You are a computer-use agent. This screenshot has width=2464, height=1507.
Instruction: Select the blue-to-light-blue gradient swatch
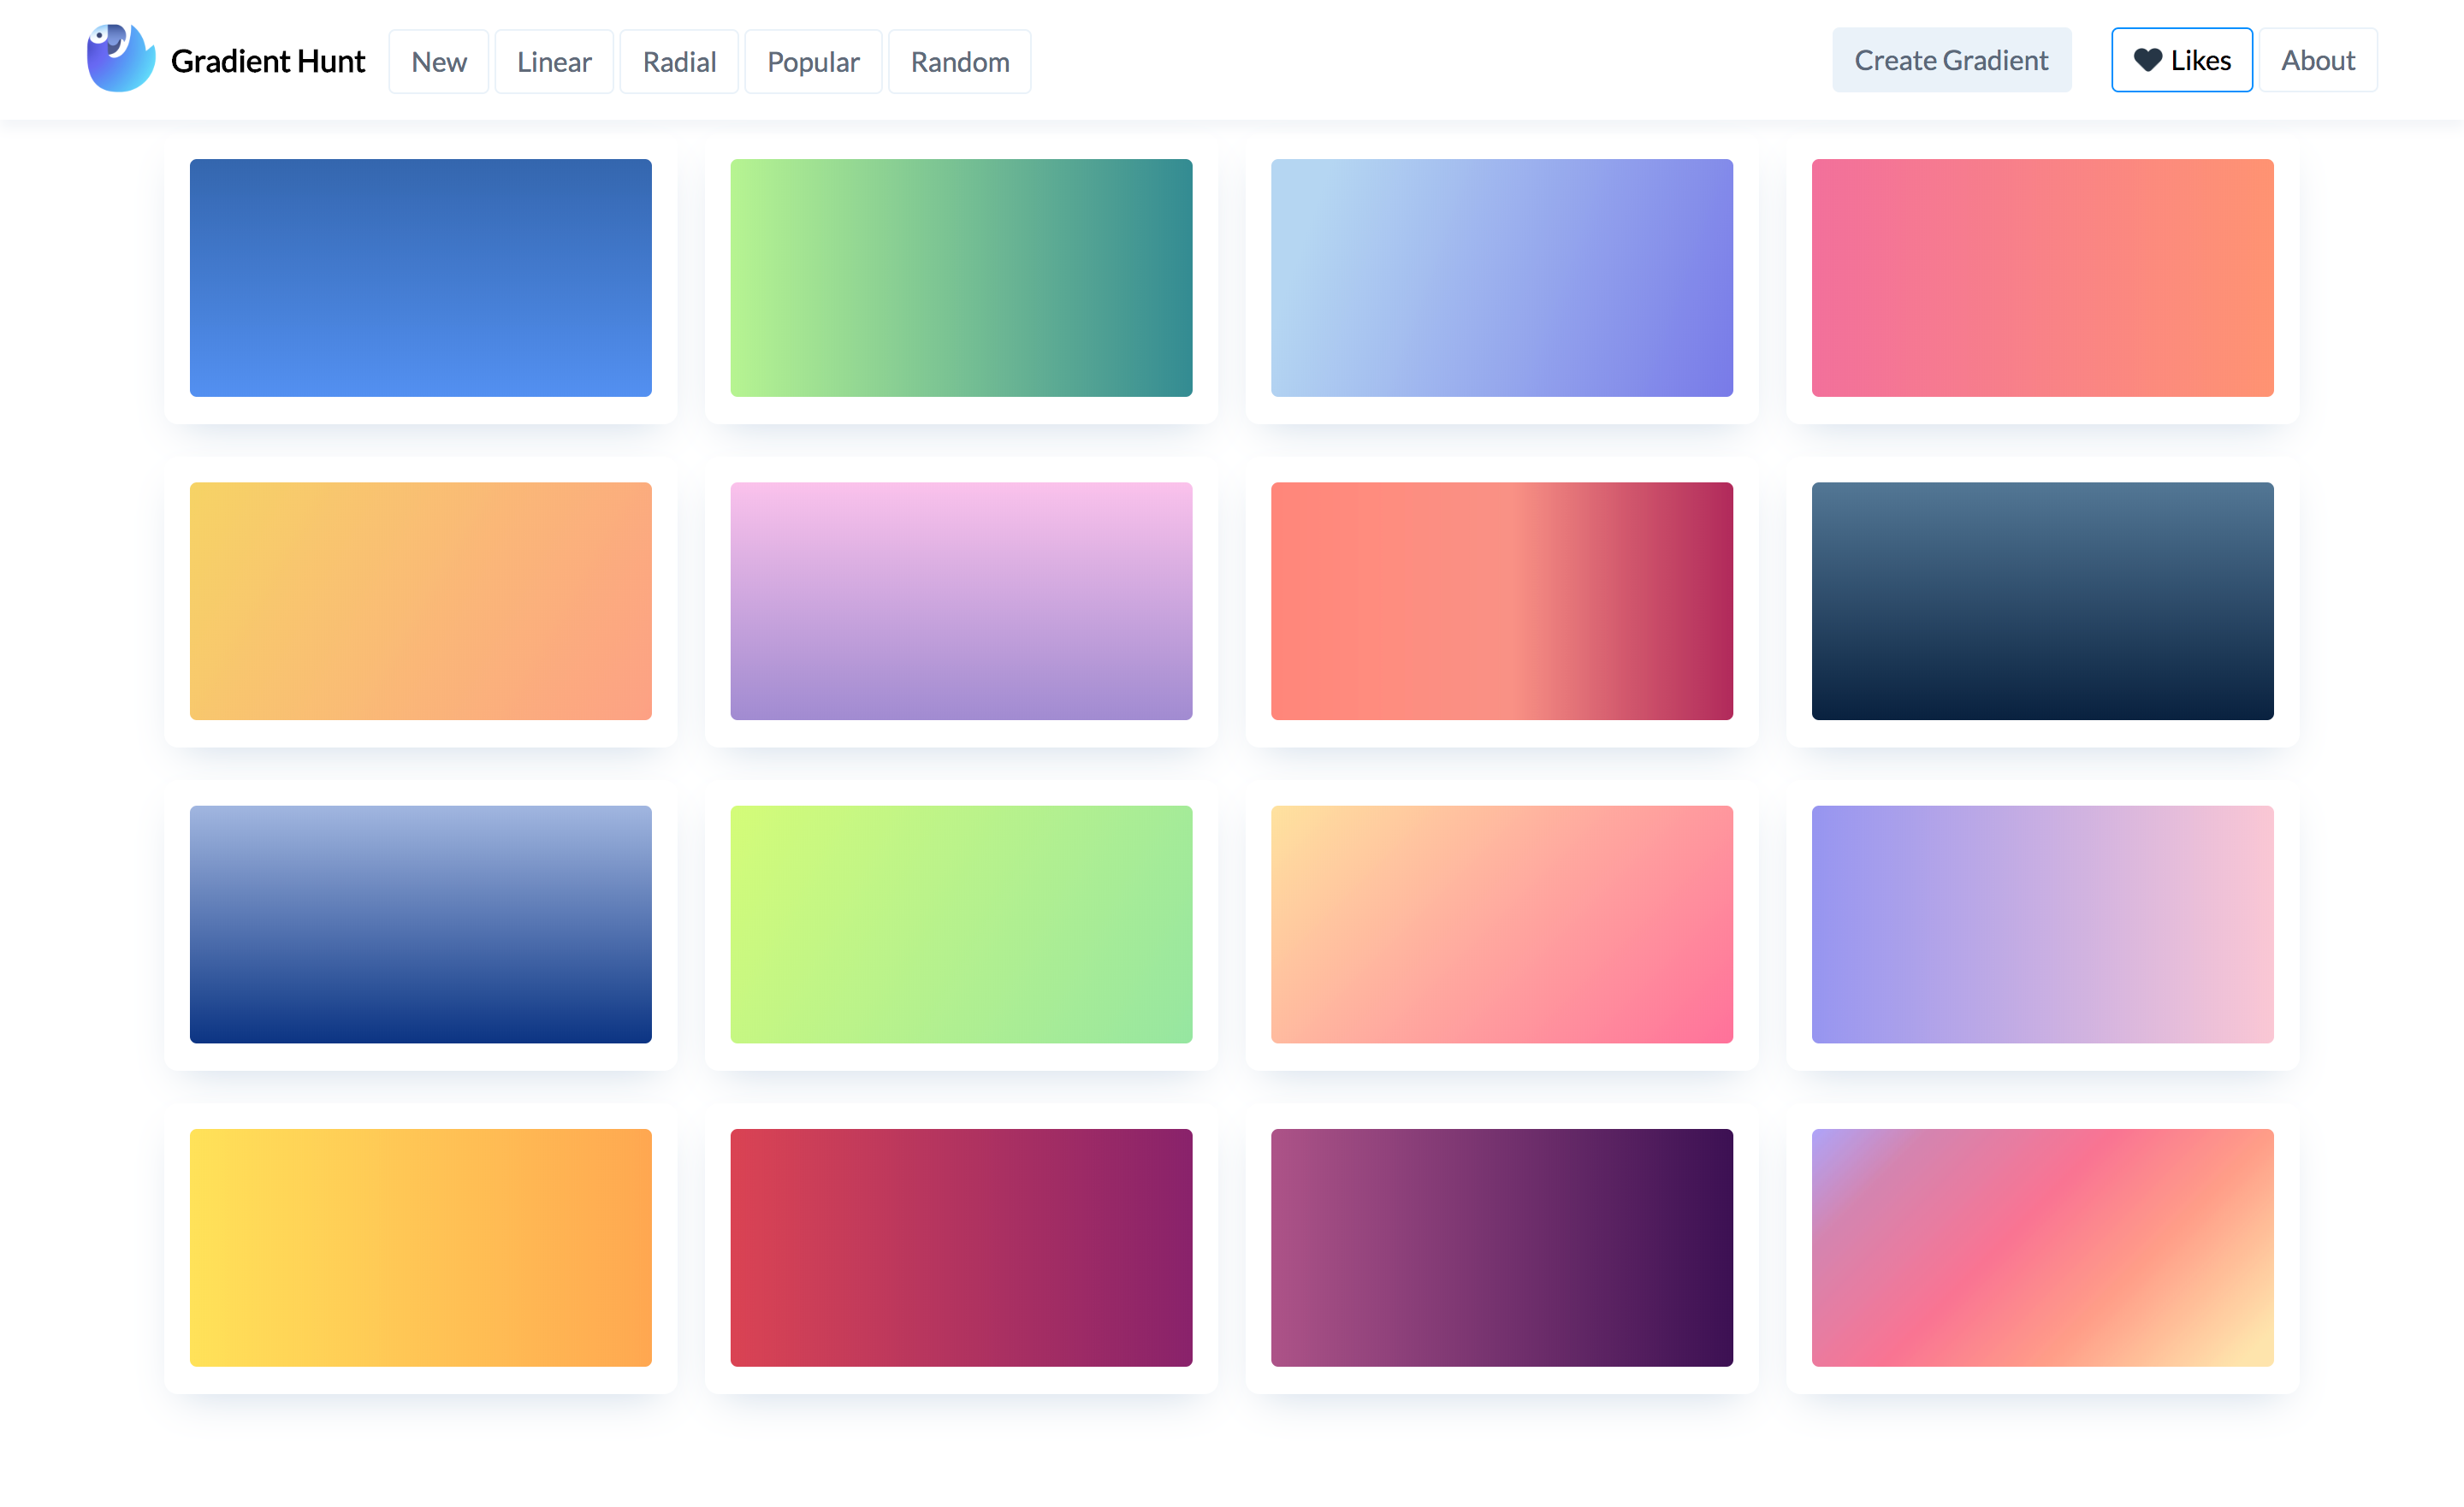tap(421, 276)
